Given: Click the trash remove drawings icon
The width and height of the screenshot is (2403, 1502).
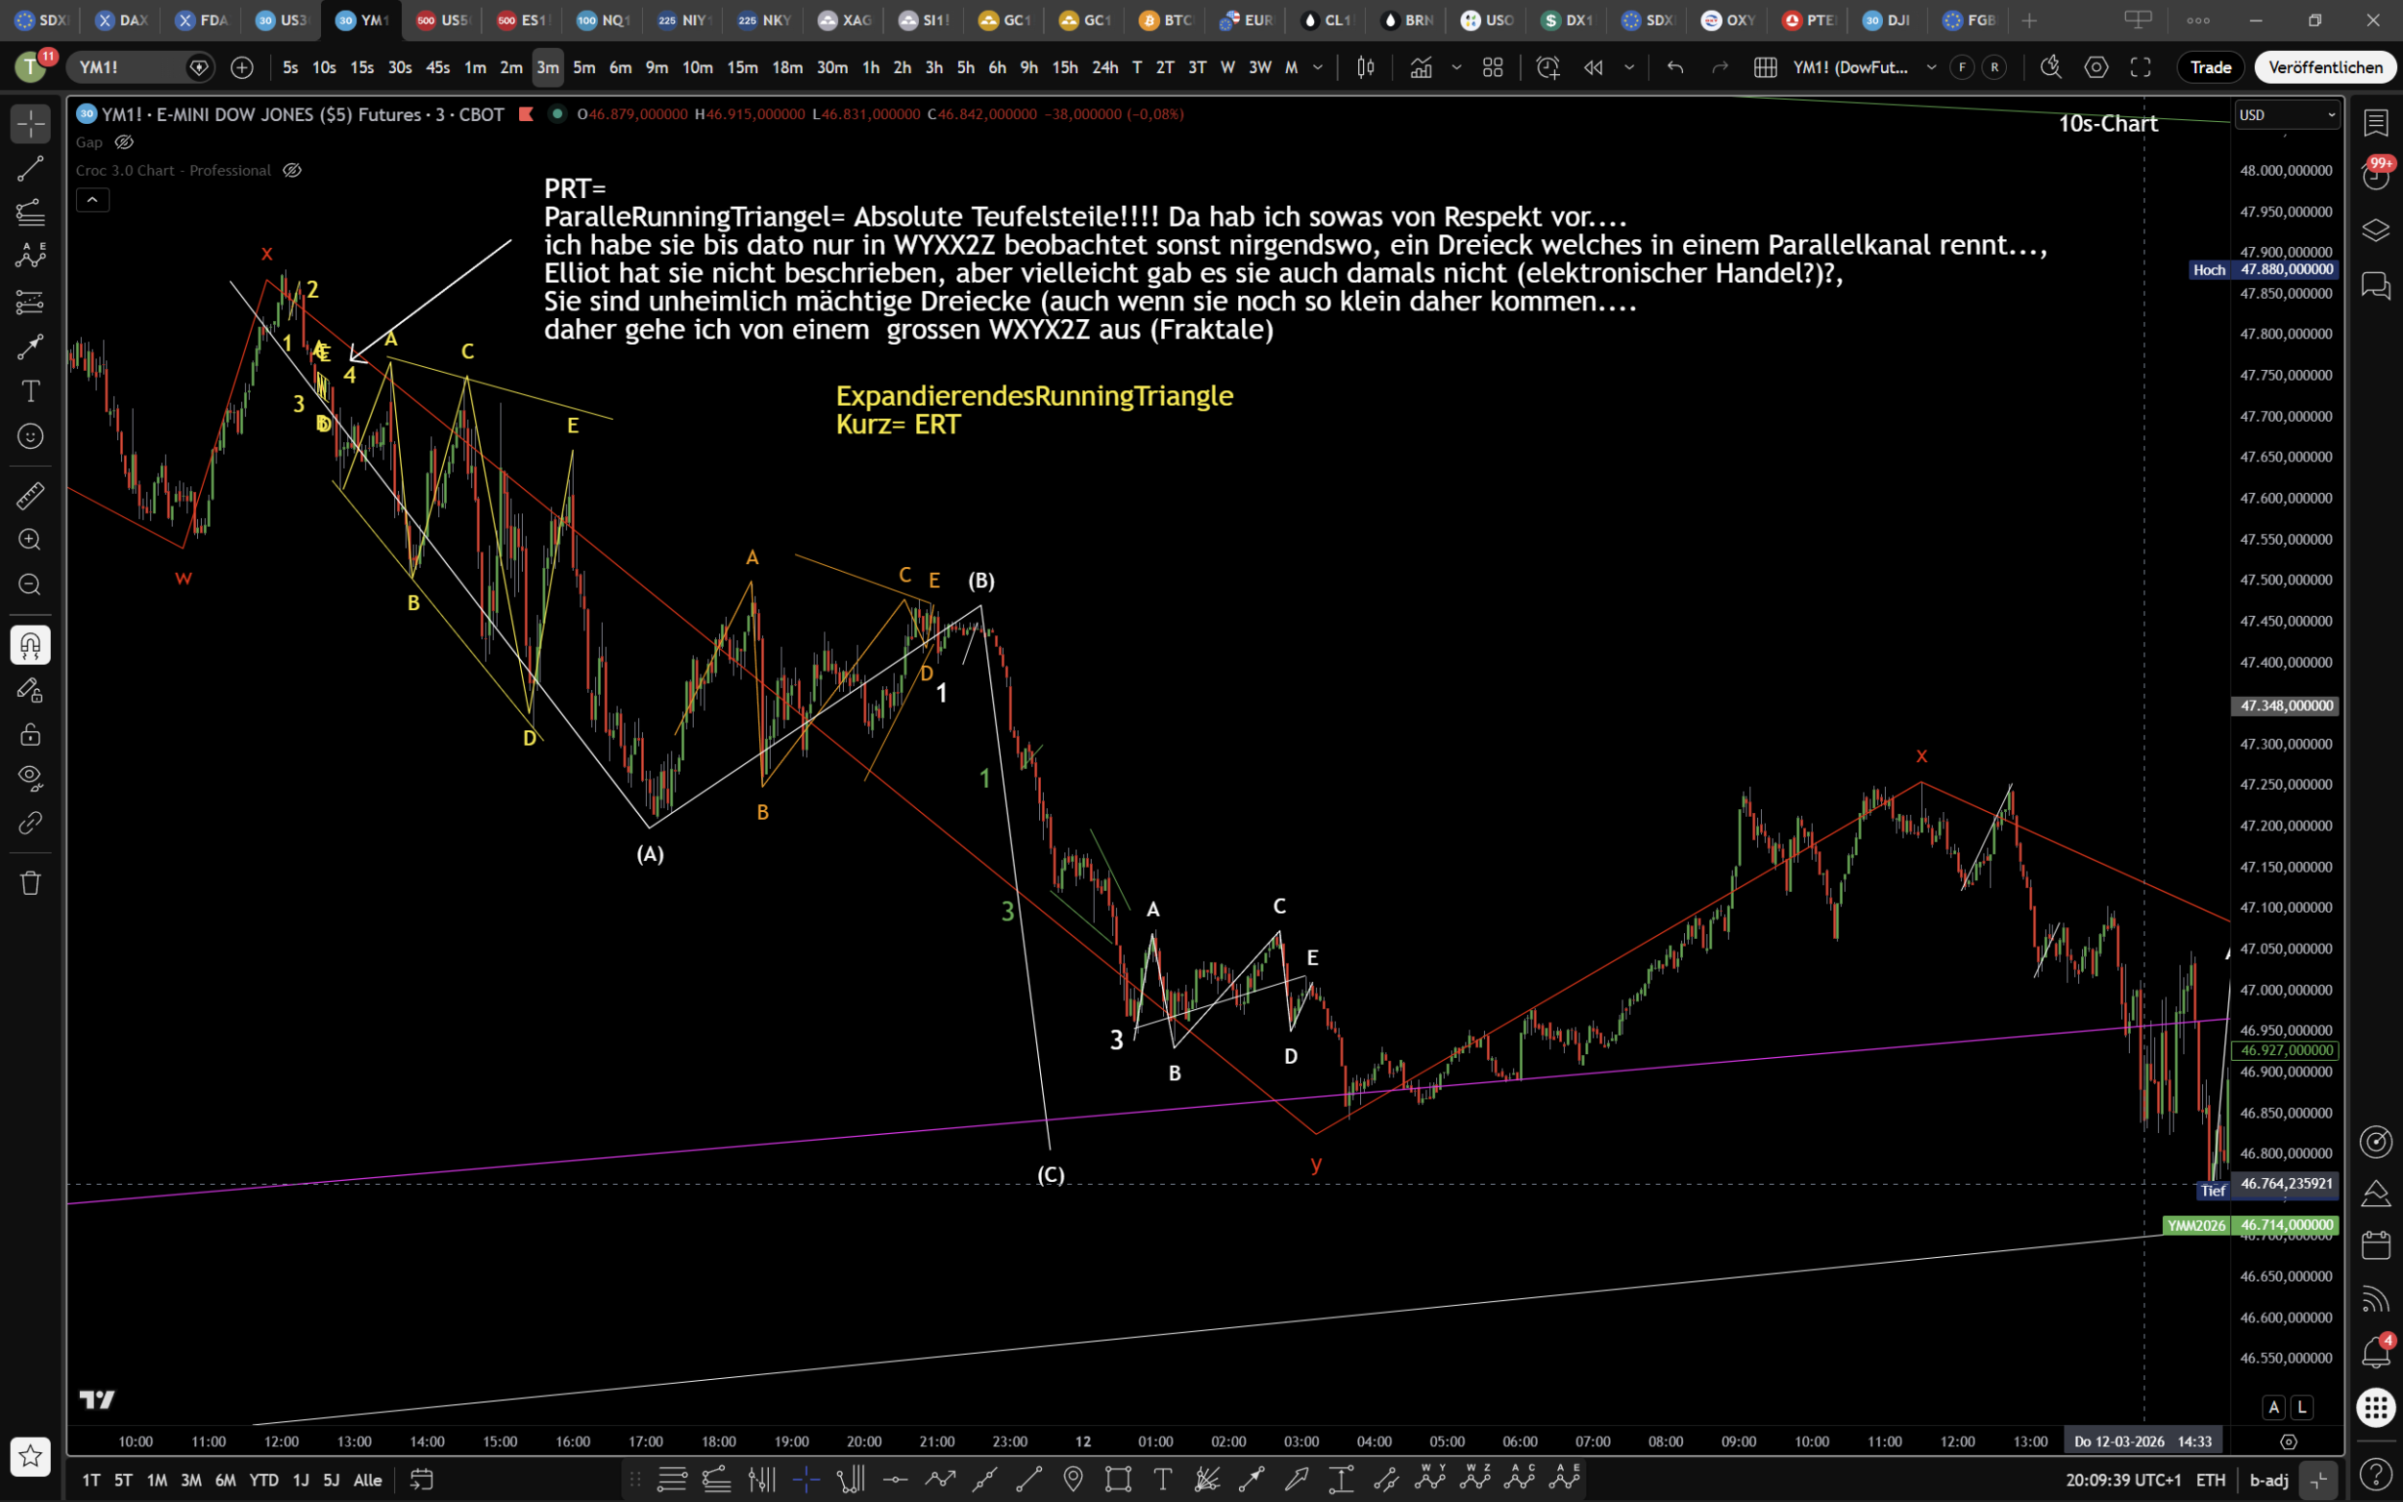Looking at the screenshot, I should (30, 883).
